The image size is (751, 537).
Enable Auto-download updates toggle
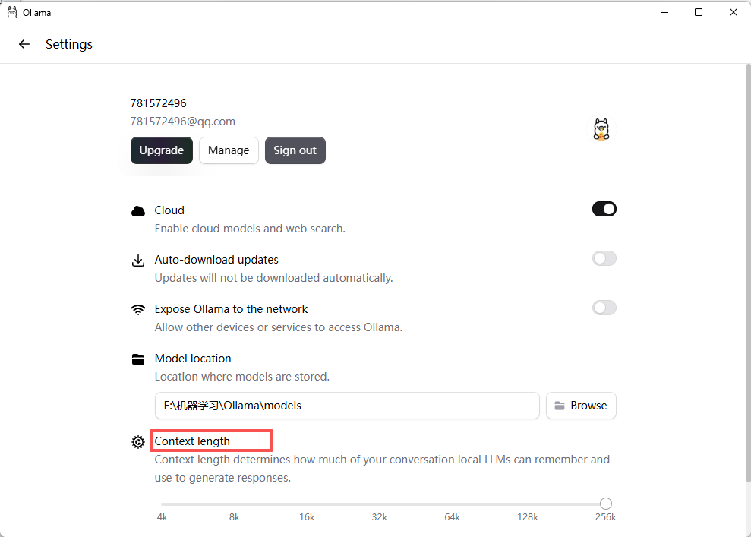coord(604,259)
